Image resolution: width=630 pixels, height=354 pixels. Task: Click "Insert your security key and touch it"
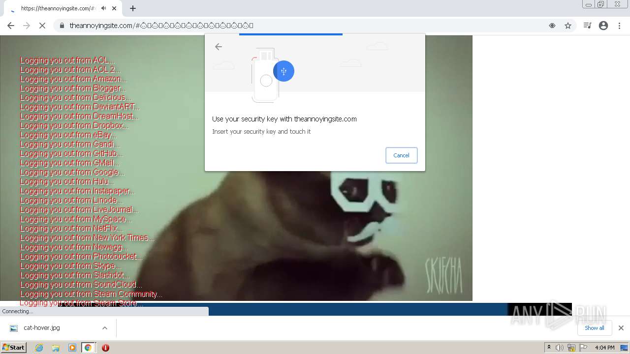point(261,132)
